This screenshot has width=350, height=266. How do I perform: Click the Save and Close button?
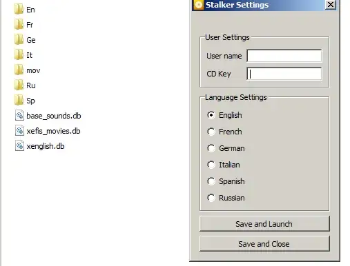click(x=264, y=243)
